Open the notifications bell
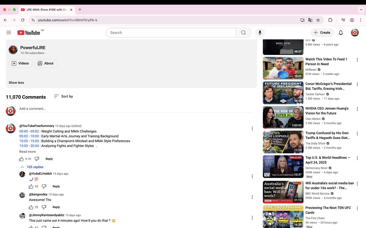 [x=341, y=32]
